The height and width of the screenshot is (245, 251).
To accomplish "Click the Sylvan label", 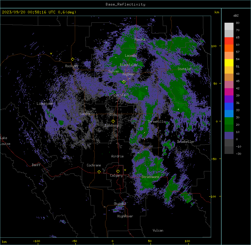I will (x=114, y=71).
